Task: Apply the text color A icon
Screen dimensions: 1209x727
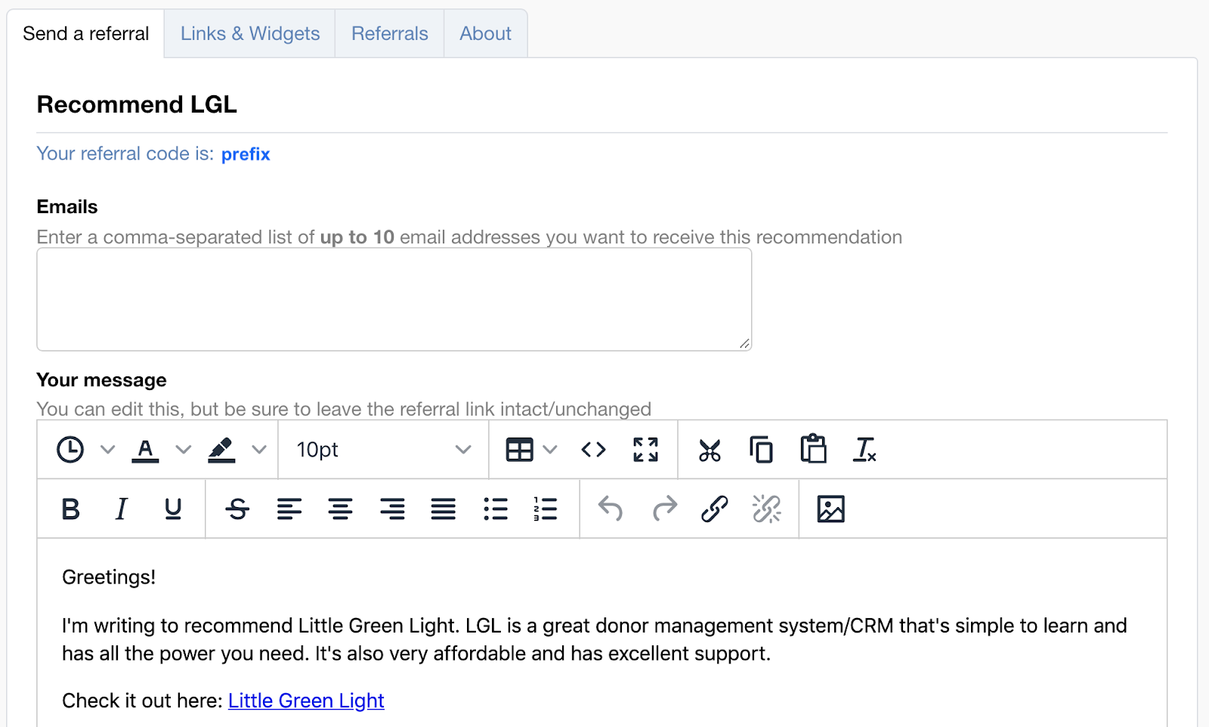Action: tap(145, 450)
